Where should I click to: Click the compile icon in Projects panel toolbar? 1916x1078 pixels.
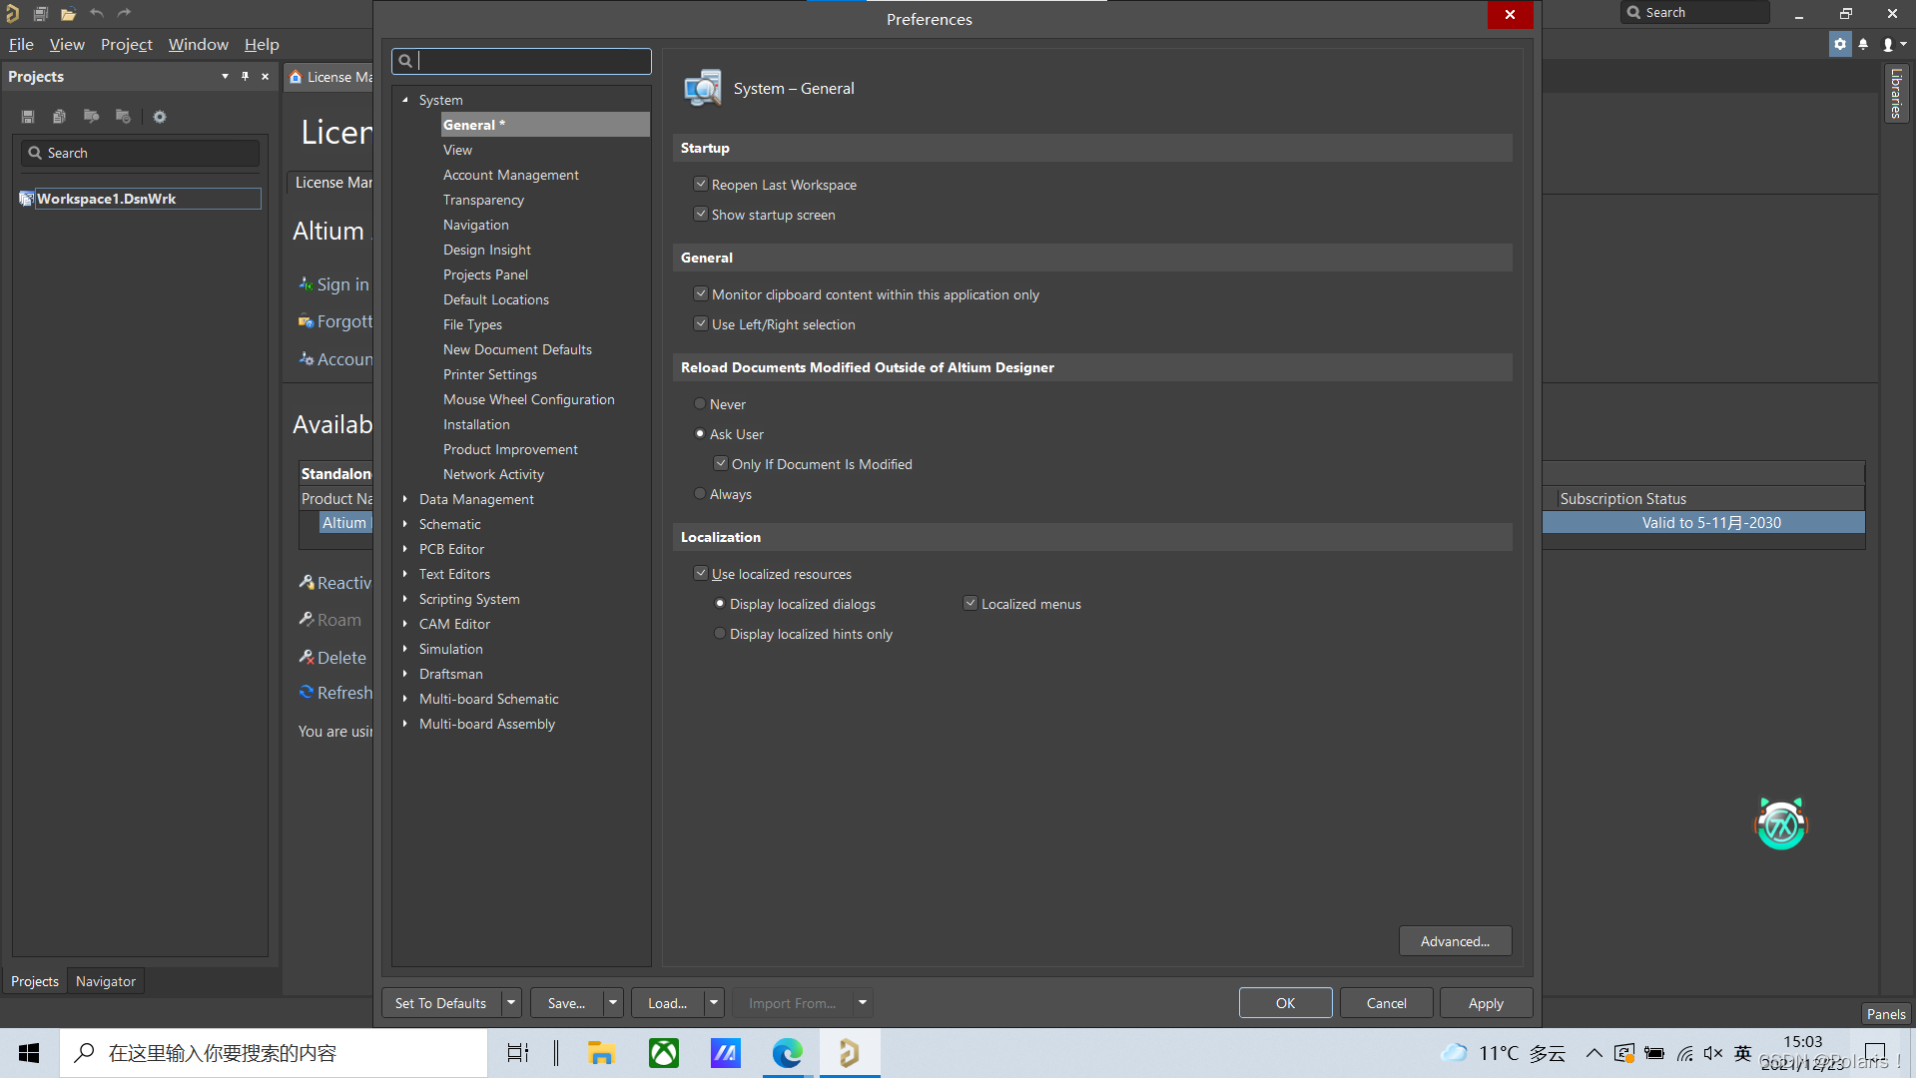60,117
